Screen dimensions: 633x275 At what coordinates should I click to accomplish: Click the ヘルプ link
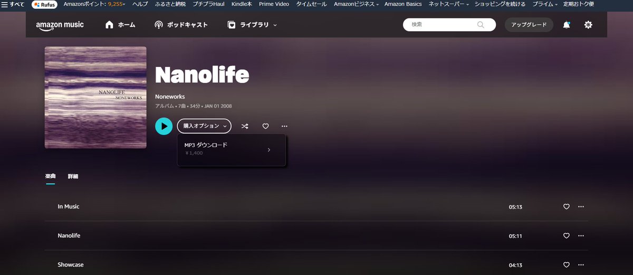pos(140,4)
